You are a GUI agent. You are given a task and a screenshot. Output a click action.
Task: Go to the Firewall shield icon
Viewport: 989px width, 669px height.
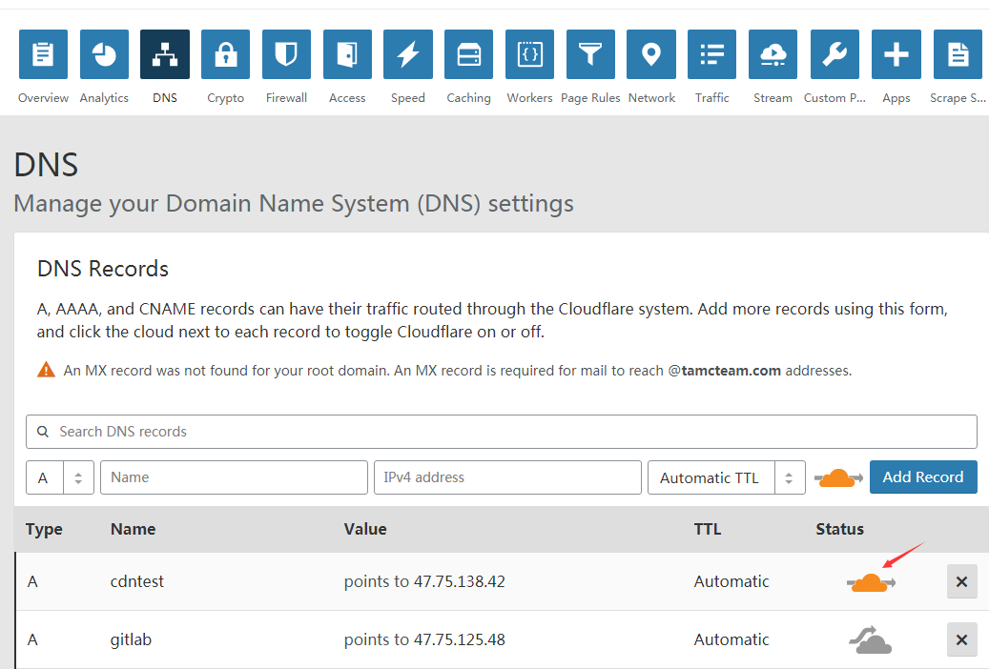[286, 54]
